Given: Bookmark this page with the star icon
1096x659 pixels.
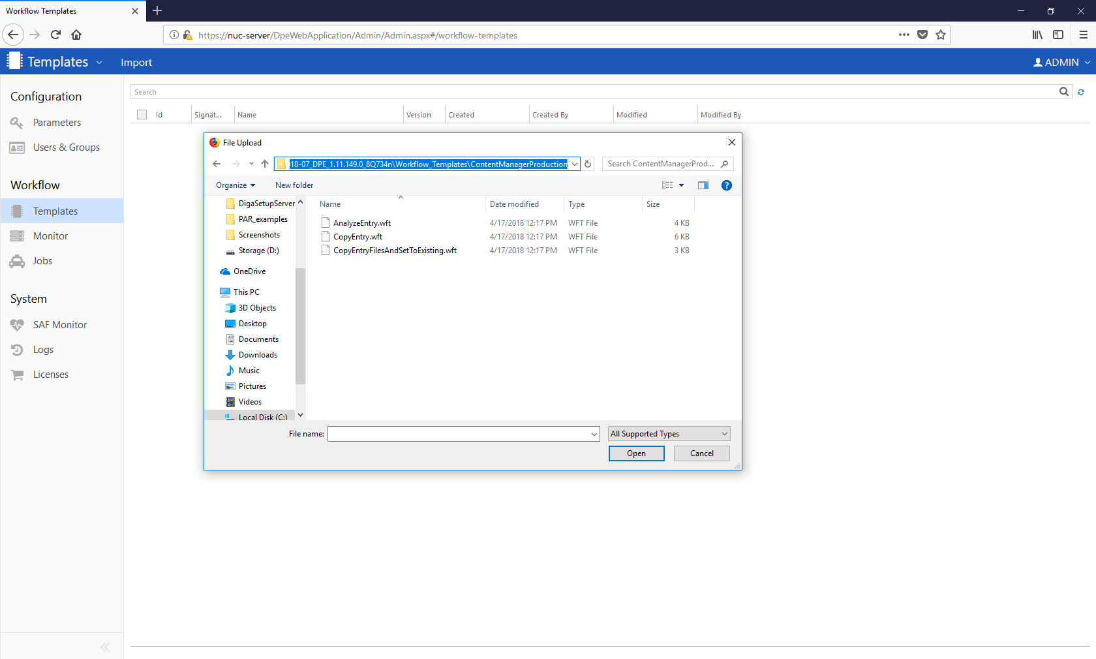Looking at the screenshot, I should 940,35.
